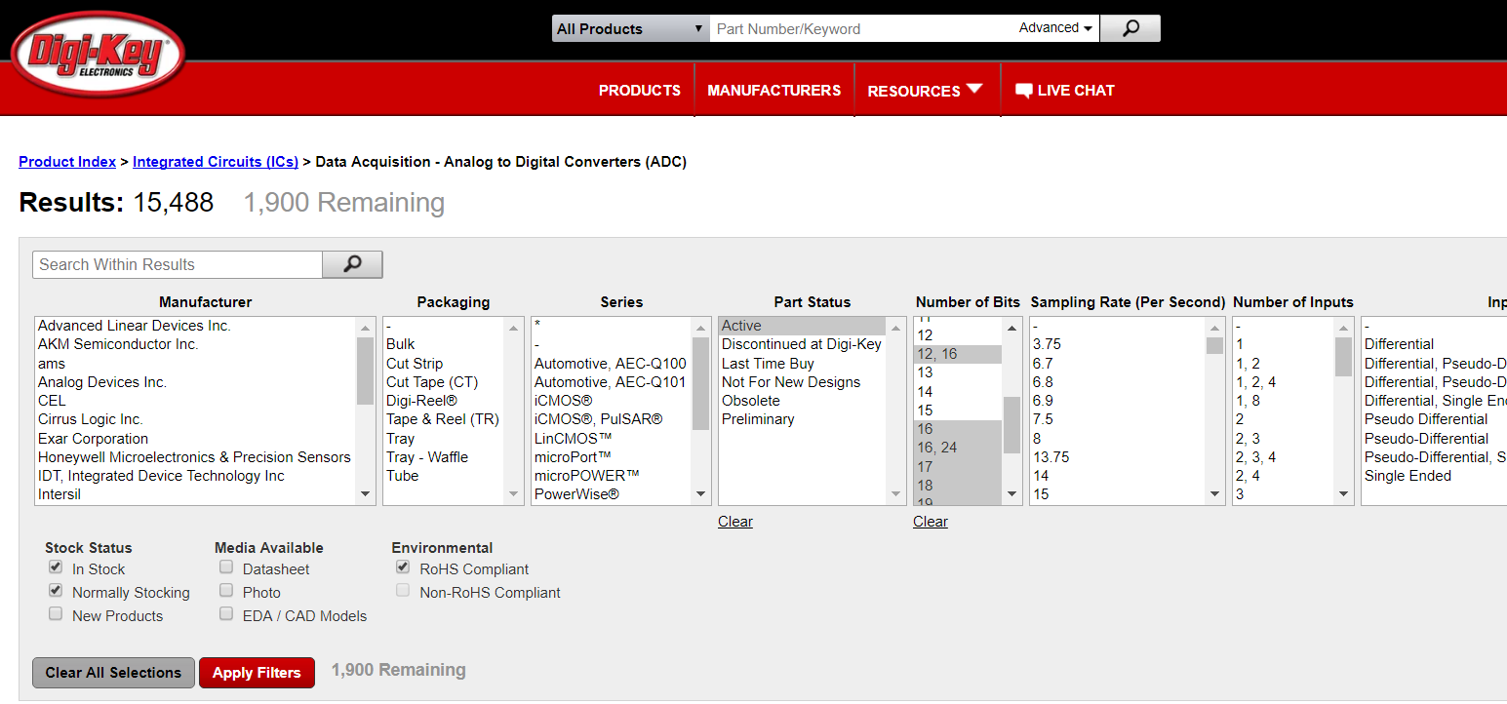Click the Number of Inputs scroll-down arrow
Image resolution: width=1507 pixels, height=704 pixels.
[x=1343, y=494]
